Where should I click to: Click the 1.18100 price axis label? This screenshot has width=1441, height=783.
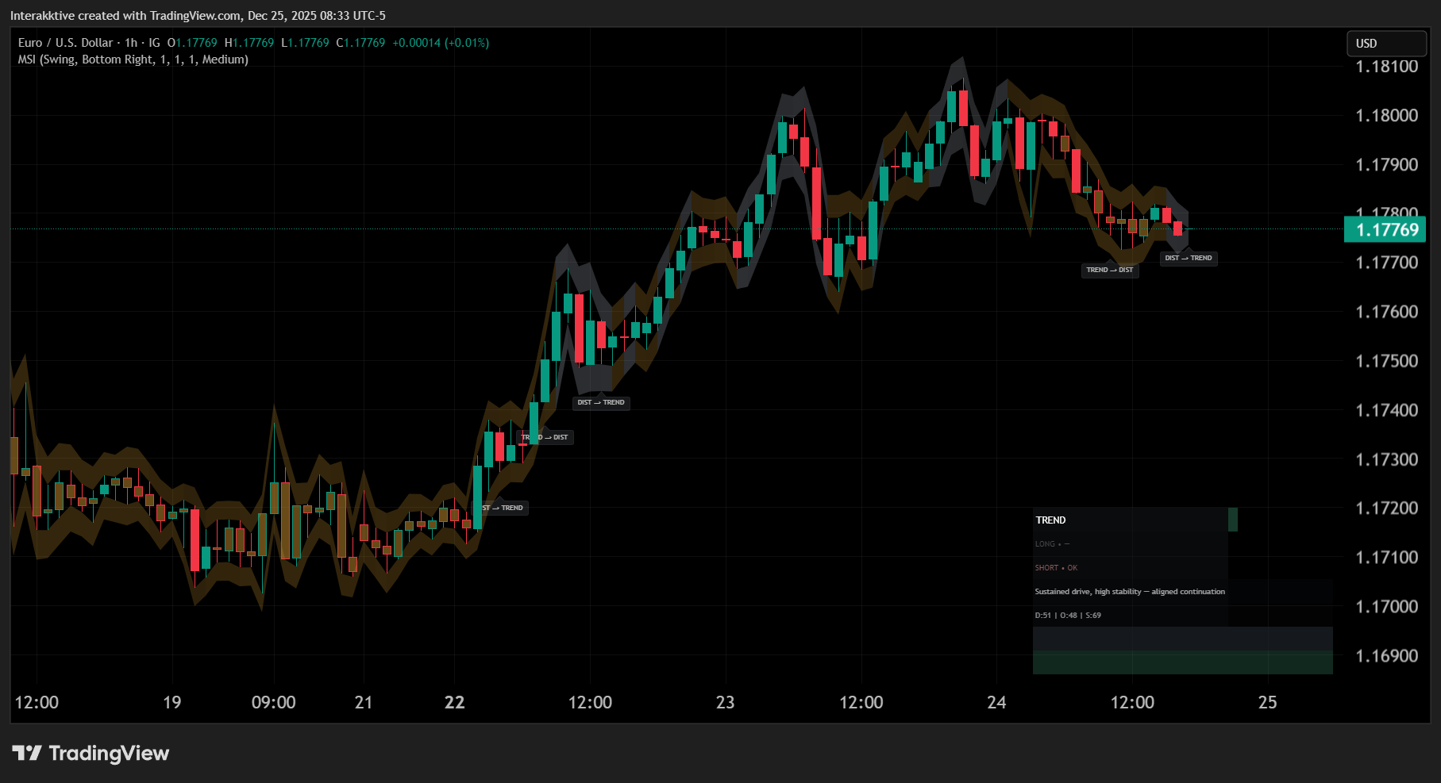tap(1386, 67)
